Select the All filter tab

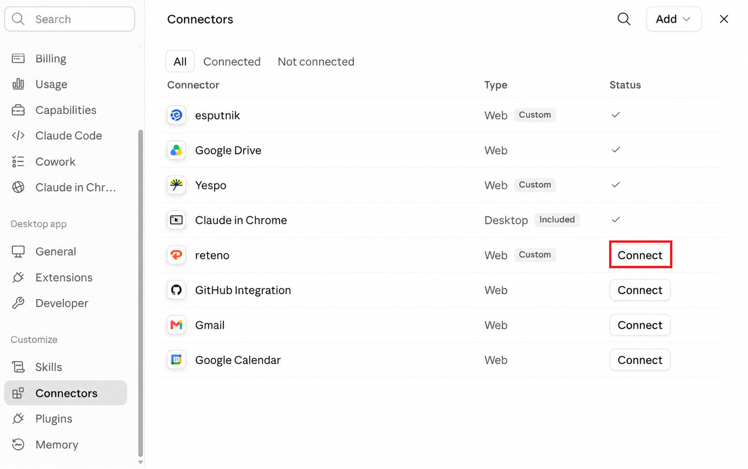pyautogui.click(x=180, y=61)
